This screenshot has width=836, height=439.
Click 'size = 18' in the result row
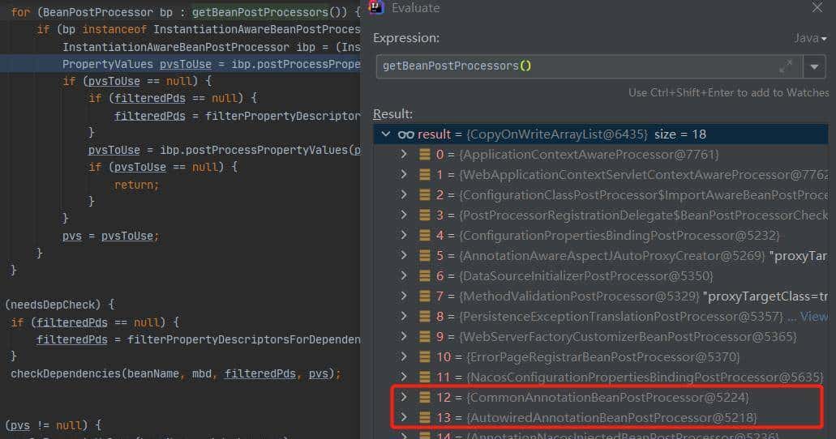[x=680, y=134]
